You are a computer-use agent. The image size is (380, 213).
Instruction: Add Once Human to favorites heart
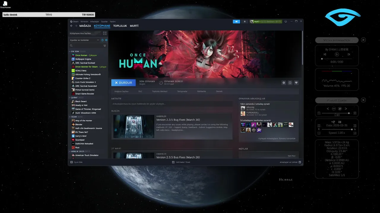tap(296, 83)
